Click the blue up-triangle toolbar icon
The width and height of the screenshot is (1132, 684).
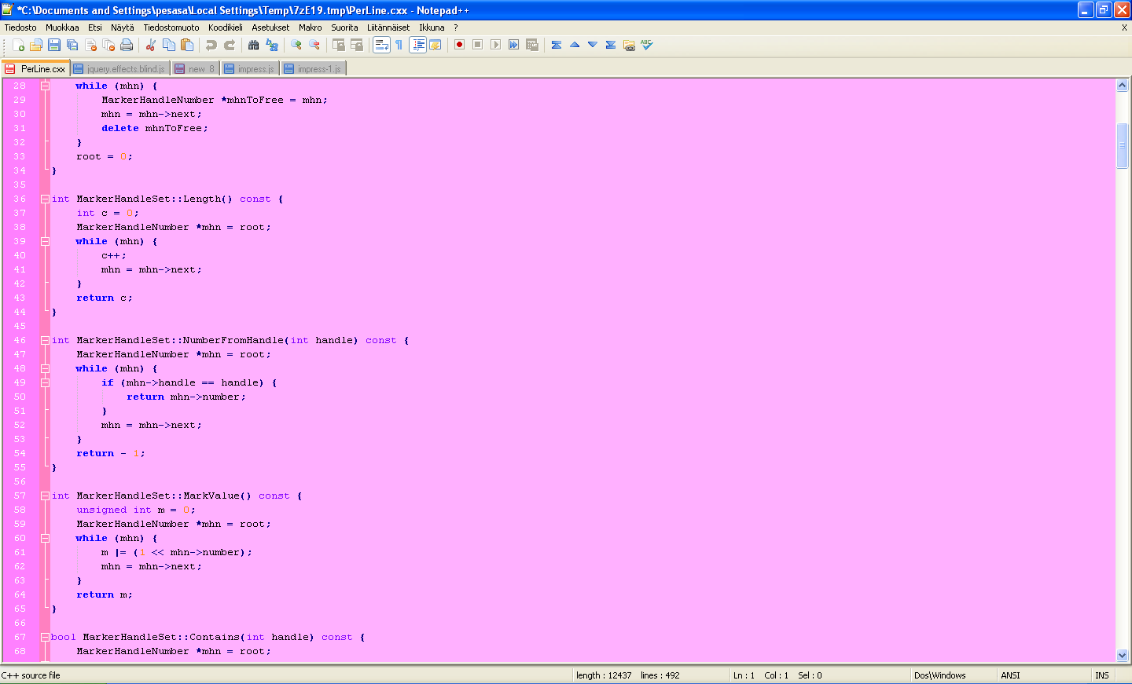tap(575, 45)
